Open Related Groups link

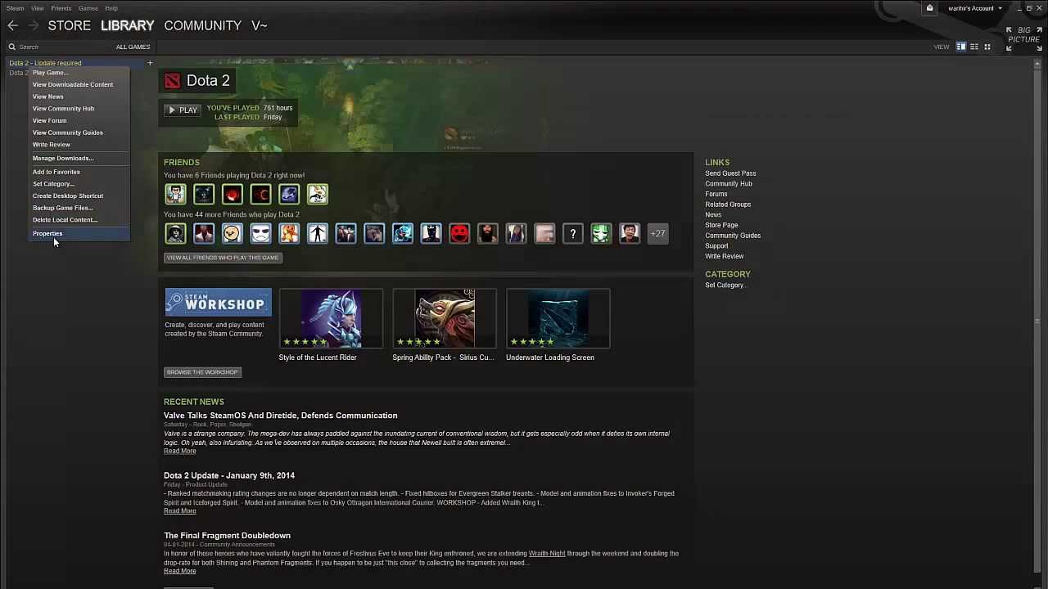tap(728, 205)
